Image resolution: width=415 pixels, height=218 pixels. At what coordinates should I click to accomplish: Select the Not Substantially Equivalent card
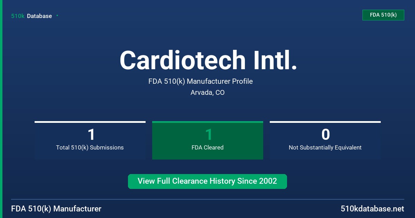click(x=325, y=140)
